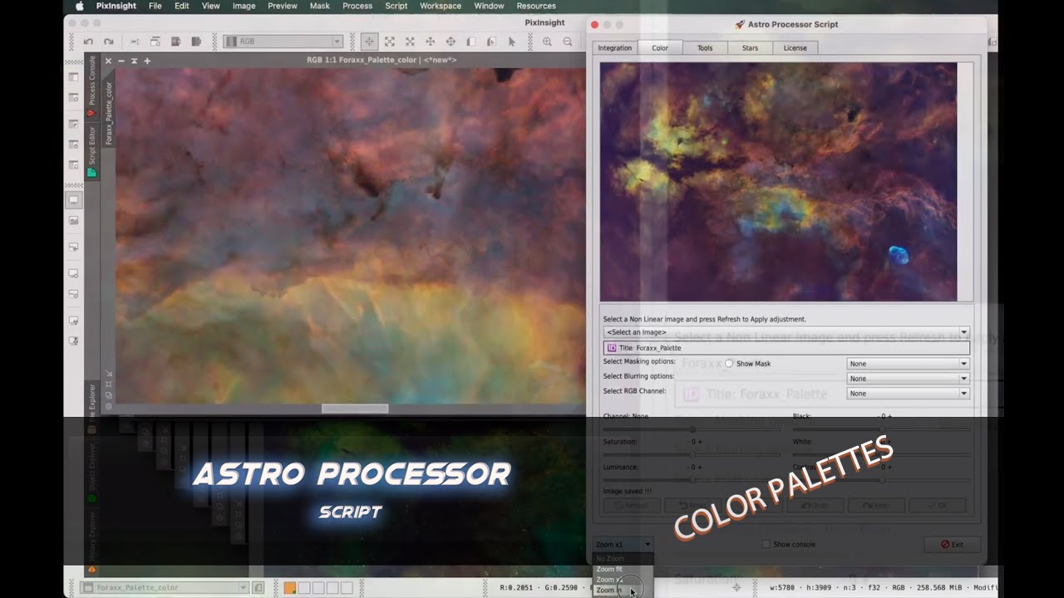
Task: Open the Process menu
Action: pyautogui.click(x=357, y=6)
